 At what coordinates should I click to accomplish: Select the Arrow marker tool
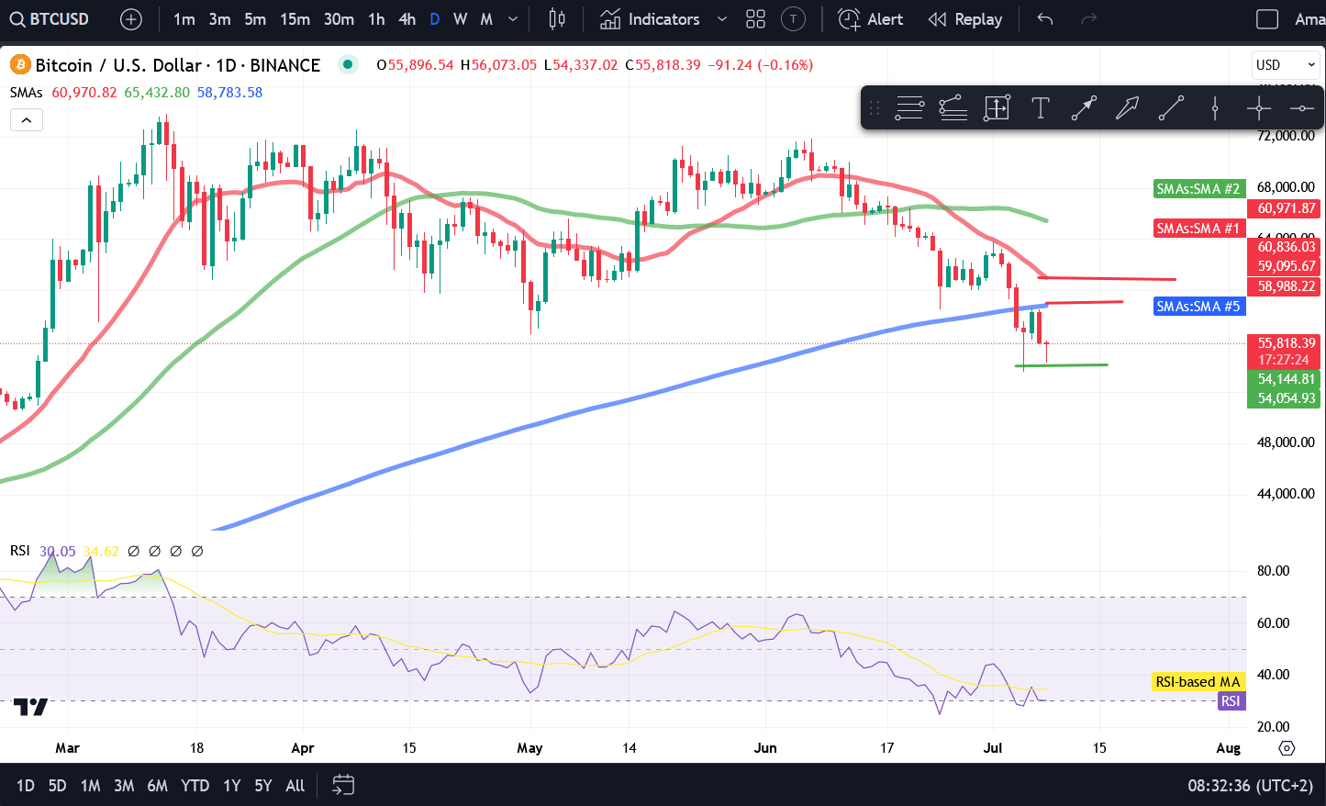click(1127, 108)
